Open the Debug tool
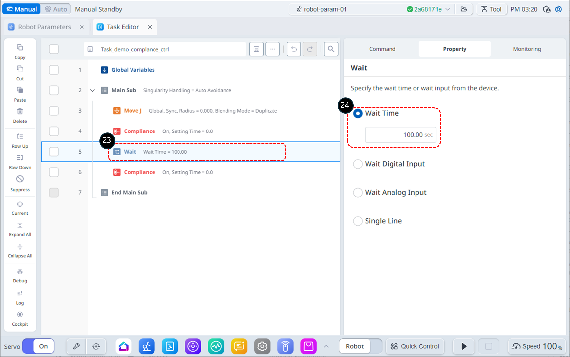 tap(20, 272)
